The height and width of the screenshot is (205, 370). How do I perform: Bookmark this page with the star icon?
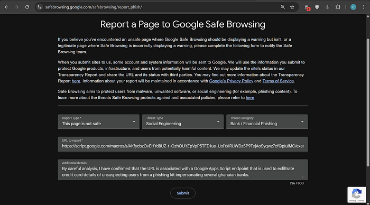pyautogui.click(x=292, y=7)
